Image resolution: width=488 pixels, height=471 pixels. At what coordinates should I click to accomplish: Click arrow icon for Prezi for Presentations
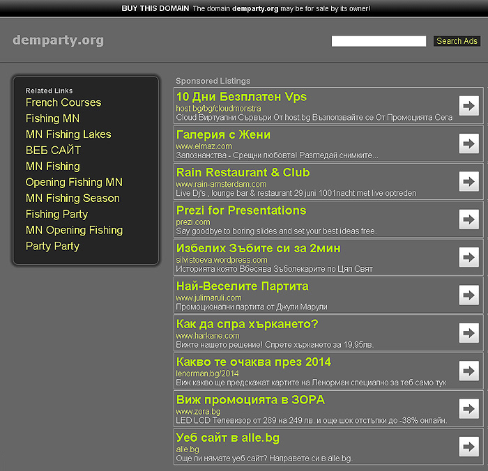pyautogui.click(x=468, y=219)
